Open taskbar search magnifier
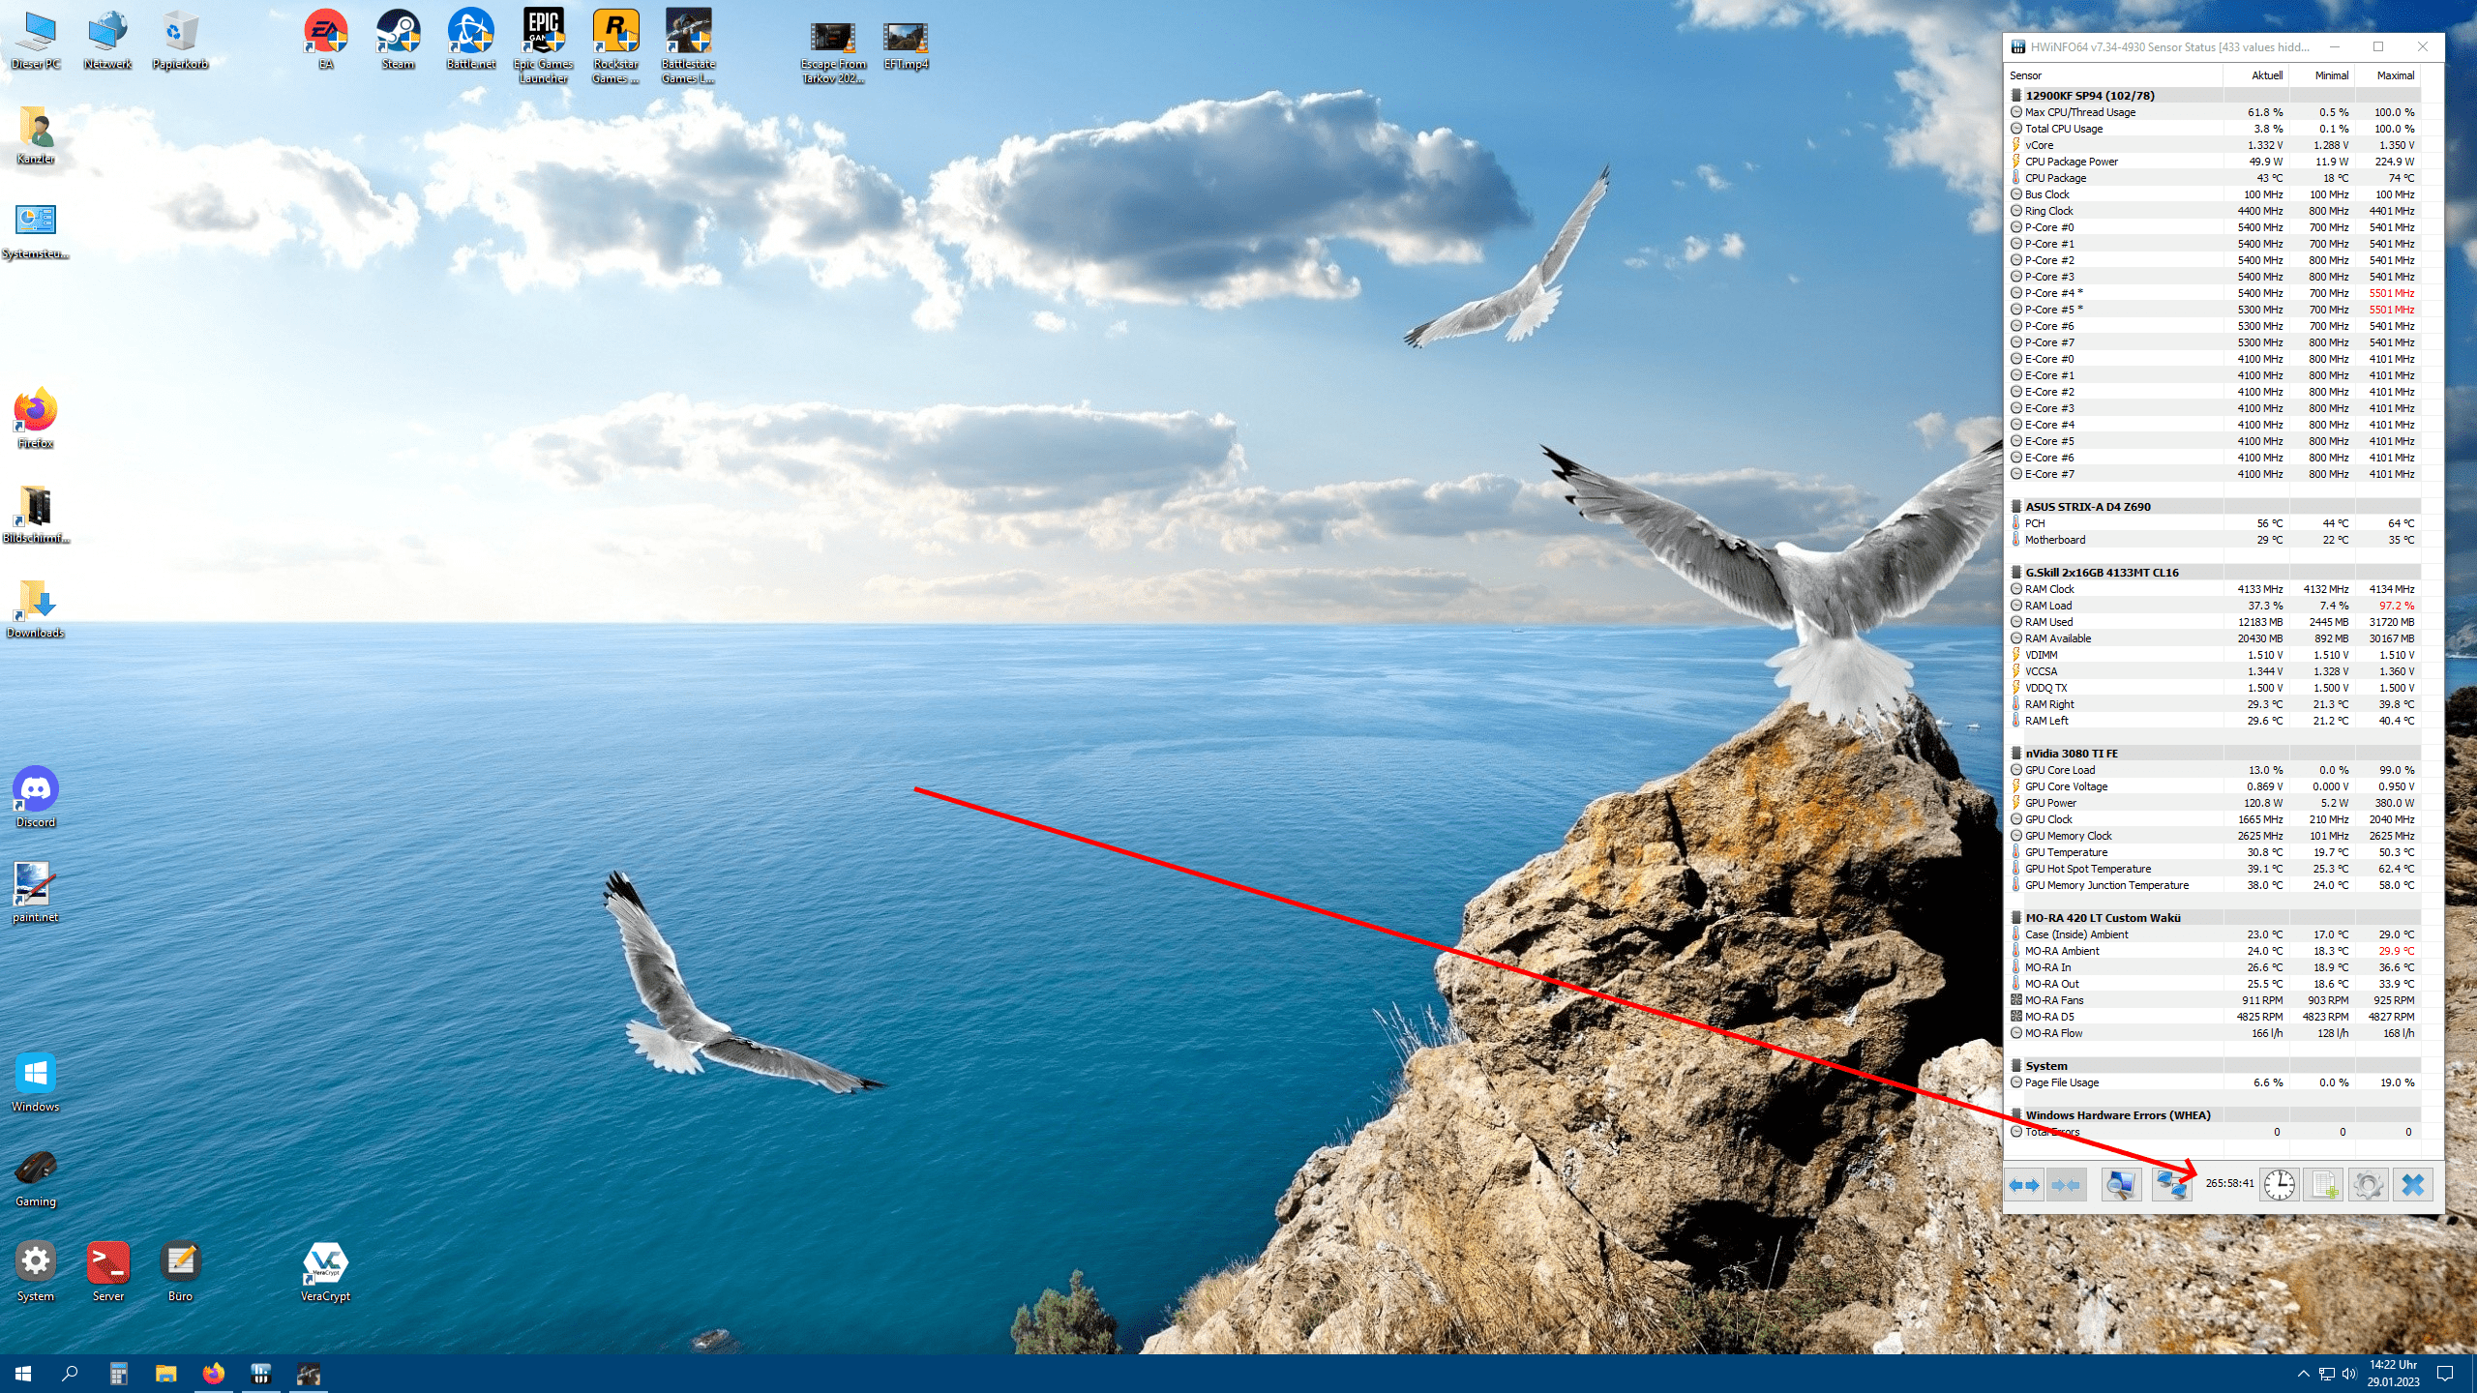 70,1374
